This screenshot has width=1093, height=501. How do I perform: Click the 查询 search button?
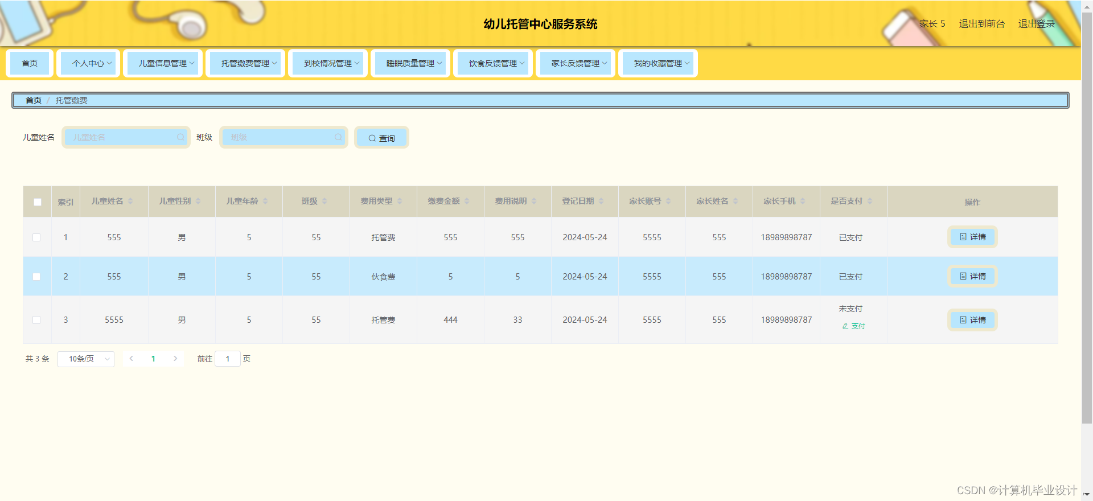381,138
